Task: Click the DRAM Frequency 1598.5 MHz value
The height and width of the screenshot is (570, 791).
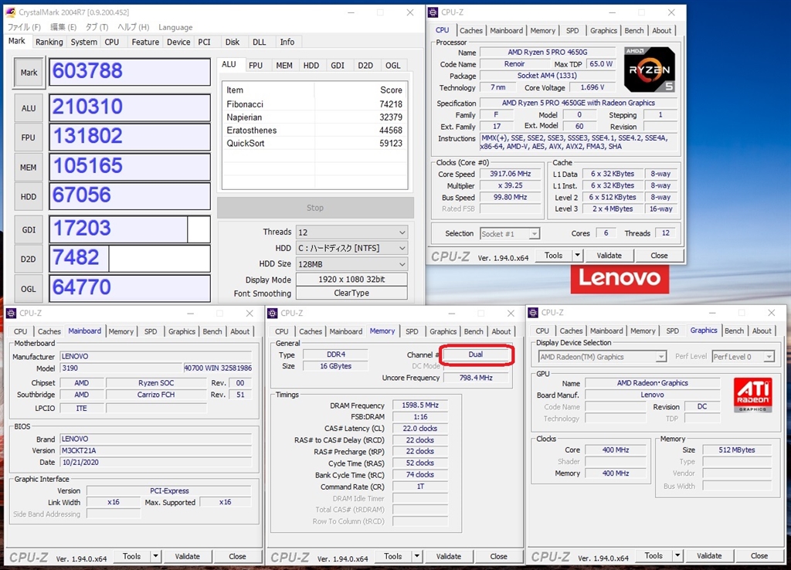Action: tap(419, 405)
